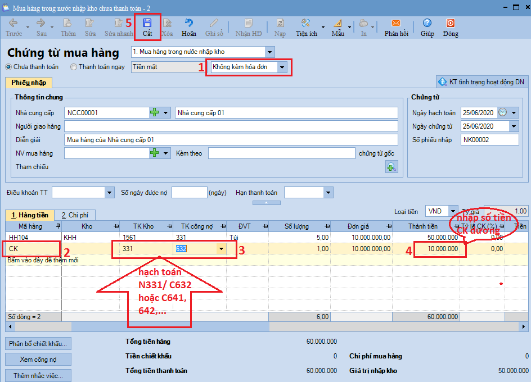The width and height of the screenshot is (531, 382).
Task: Open the Phiếu nhập tab
Action: 29,83
